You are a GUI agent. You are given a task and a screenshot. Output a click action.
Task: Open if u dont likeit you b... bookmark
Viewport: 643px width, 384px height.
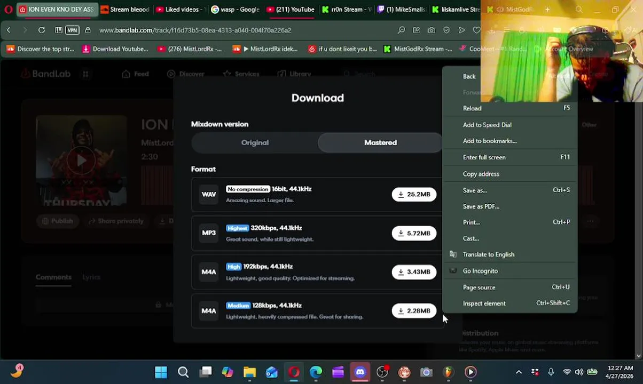pyautogui.click(x=342, y=49)
